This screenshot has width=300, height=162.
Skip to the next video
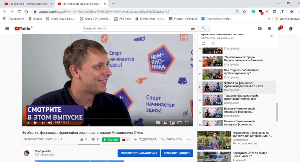(43, 123)
